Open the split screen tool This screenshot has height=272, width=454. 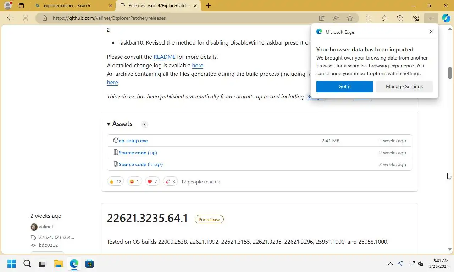coord(369,18)
